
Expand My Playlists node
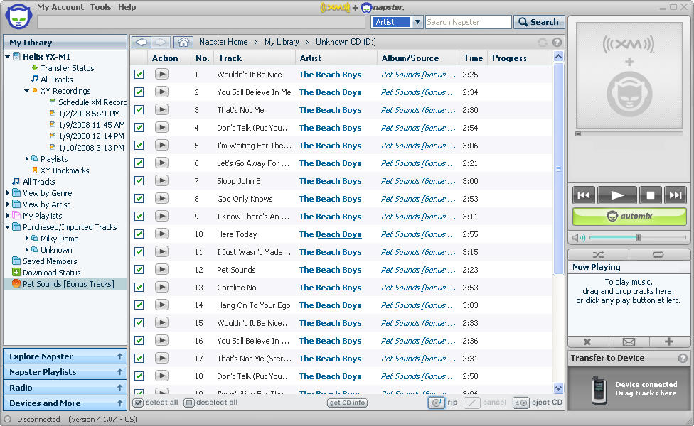8,216
